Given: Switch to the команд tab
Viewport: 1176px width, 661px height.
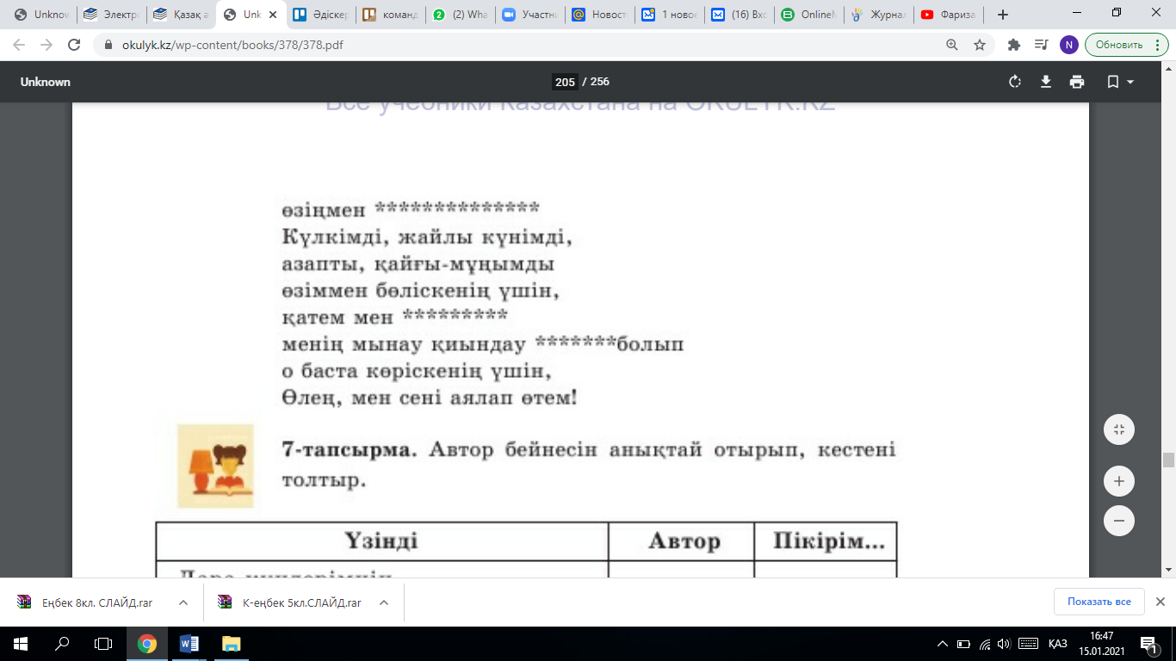Looking at the screenshot, I should (390, 15).
